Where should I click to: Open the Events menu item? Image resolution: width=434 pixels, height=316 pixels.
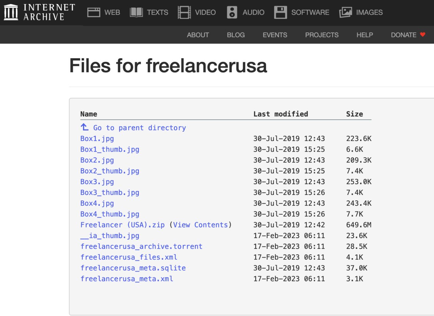coord(275,35)
